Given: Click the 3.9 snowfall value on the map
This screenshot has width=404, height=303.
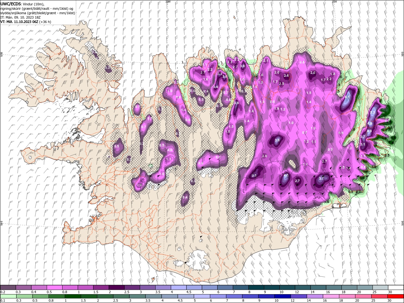Looking at the screenshot, I should tap(277, 140).
